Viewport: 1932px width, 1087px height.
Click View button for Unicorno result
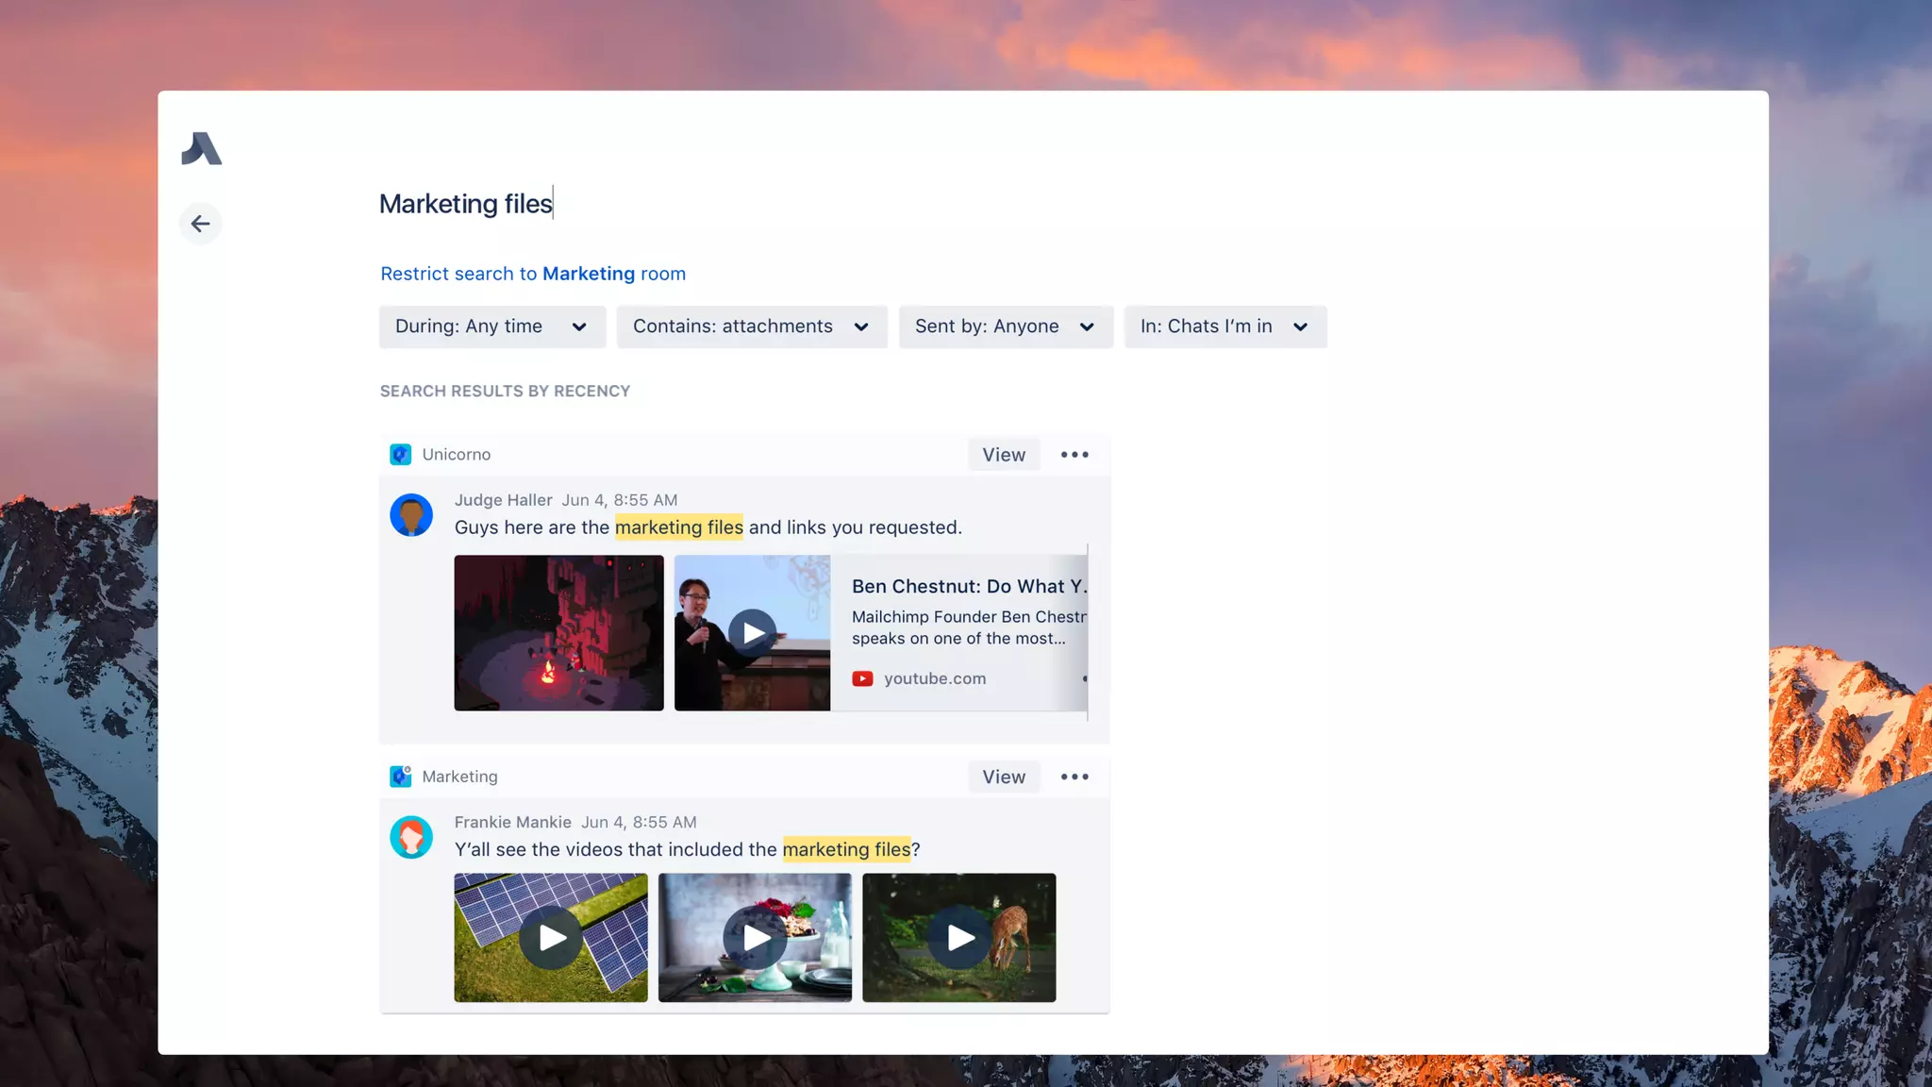1003,455
